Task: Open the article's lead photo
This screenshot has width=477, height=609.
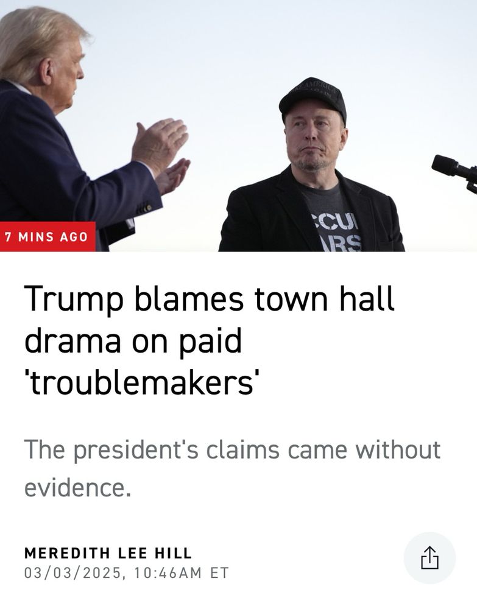Action: pyautogui.click(x=239, y=125)
